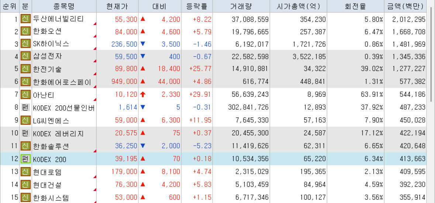This screenshot has width=435, height=203.
Task: Click the 펀 icon in rank 12 KODEX 200 row
Action: point(25,159)
